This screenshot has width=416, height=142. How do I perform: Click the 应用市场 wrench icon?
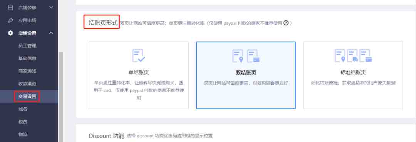pos(10,20)
